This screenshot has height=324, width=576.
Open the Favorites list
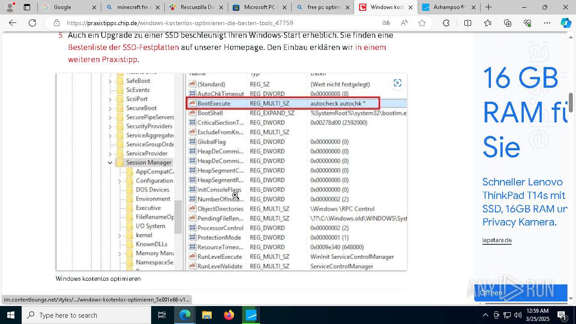[x=488, y=23]
